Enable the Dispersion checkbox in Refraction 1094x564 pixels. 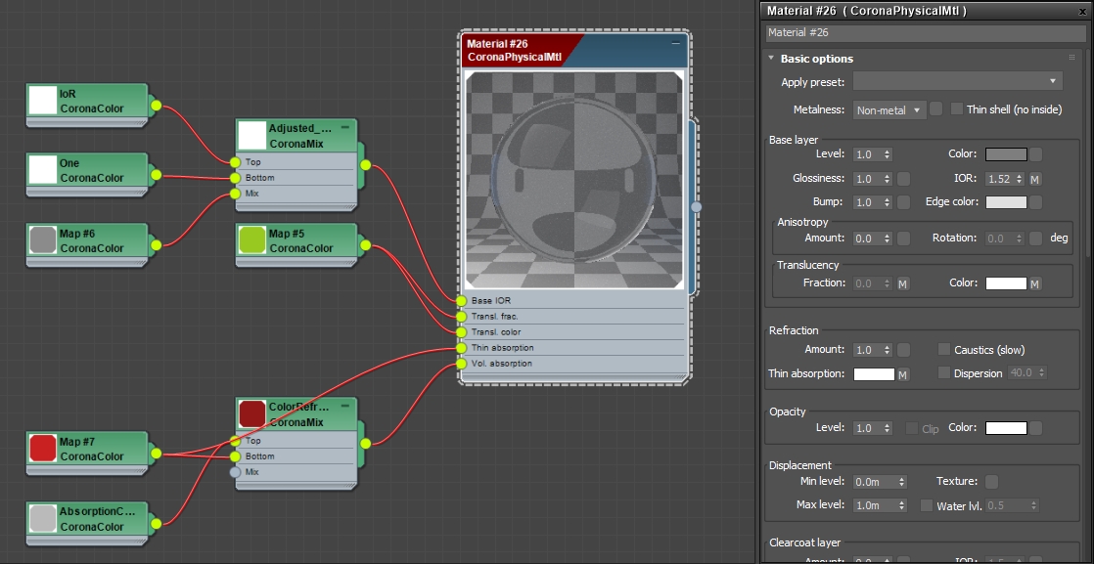click(x=944, y=372)
